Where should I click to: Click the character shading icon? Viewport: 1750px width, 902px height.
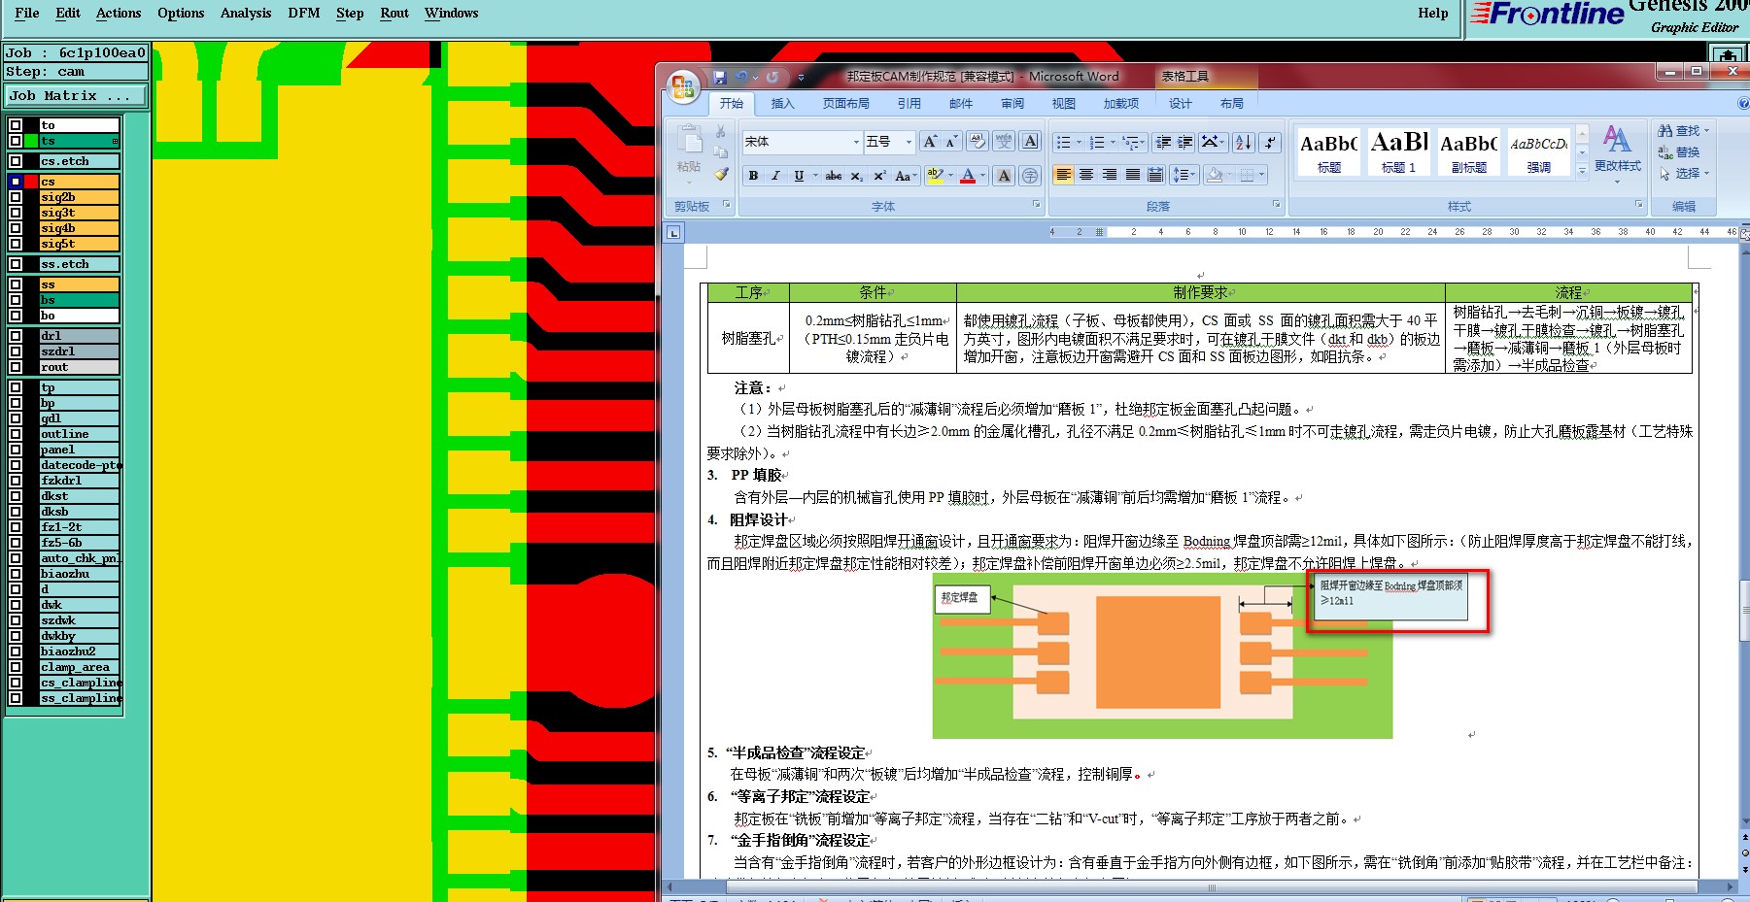[1005, 176]
